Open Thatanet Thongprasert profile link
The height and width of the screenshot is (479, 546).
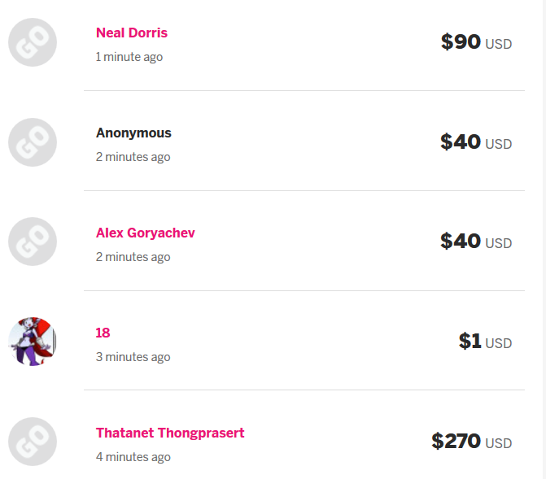click(x=170, y=433)
